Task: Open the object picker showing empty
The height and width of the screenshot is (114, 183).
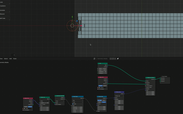Action: tap(28, 109)
